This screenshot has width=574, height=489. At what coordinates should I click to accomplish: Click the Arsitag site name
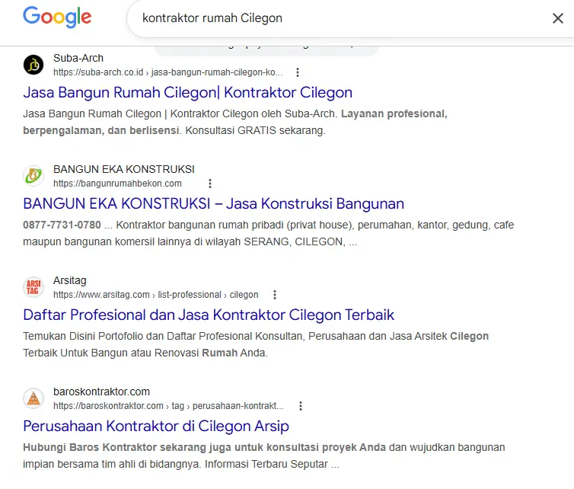[70, 280]
